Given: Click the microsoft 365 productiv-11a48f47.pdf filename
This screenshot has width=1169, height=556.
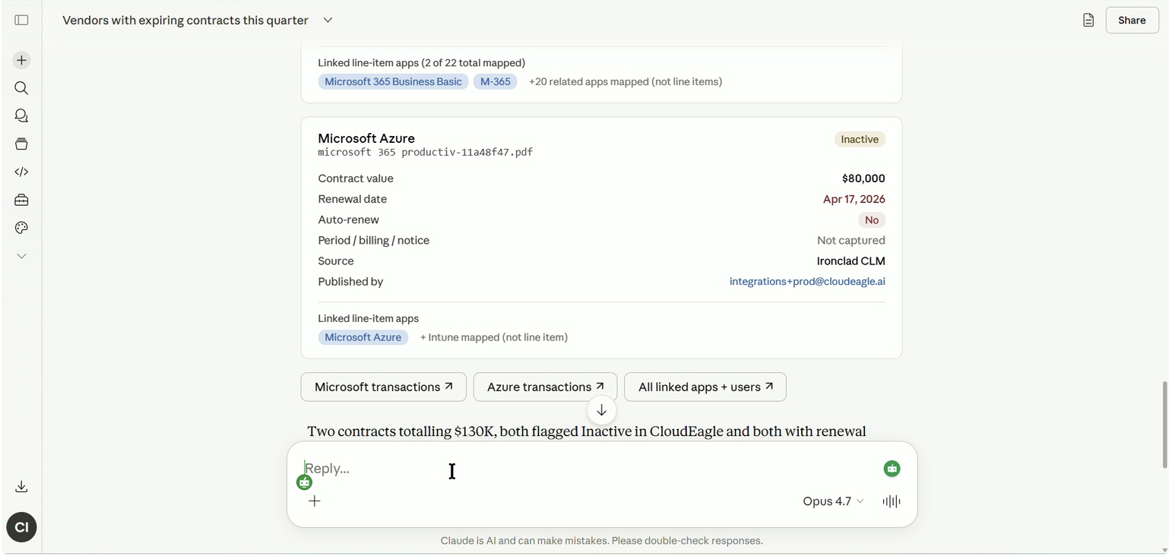Looking at the screenshot, I should (426, 152).
